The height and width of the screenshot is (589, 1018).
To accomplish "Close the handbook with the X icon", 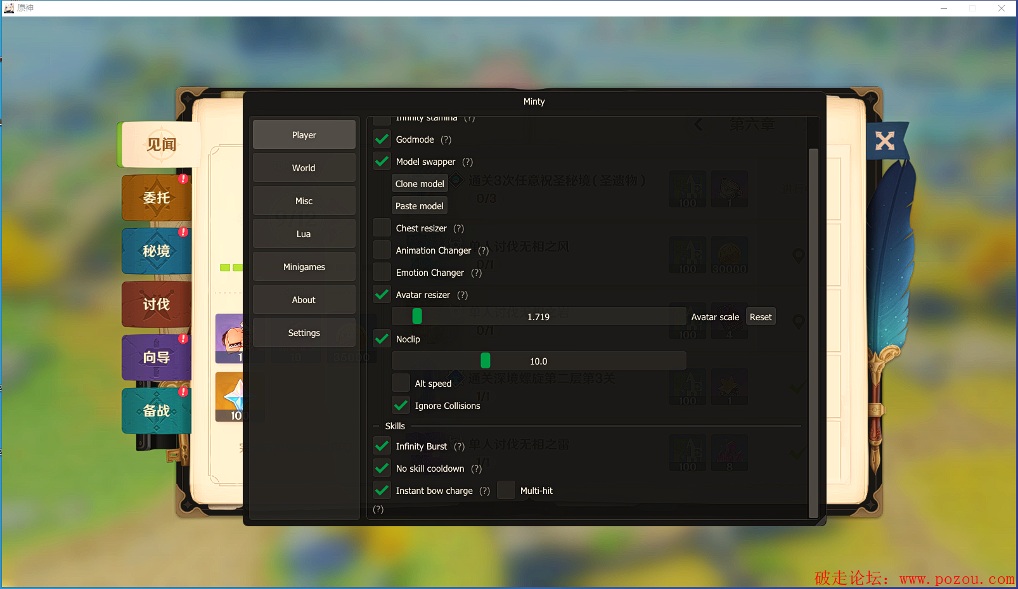I will (x=885, y=140).
